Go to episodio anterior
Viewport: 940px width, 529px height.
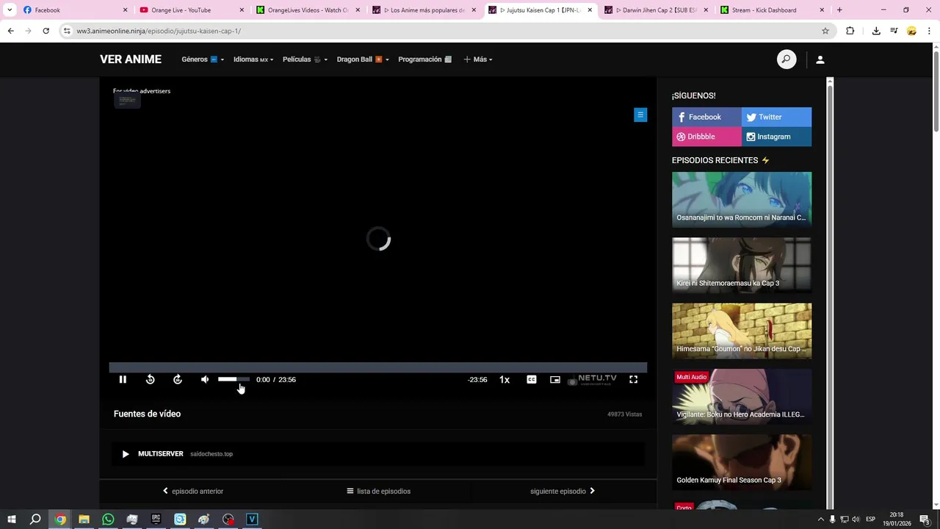(193, 492)
